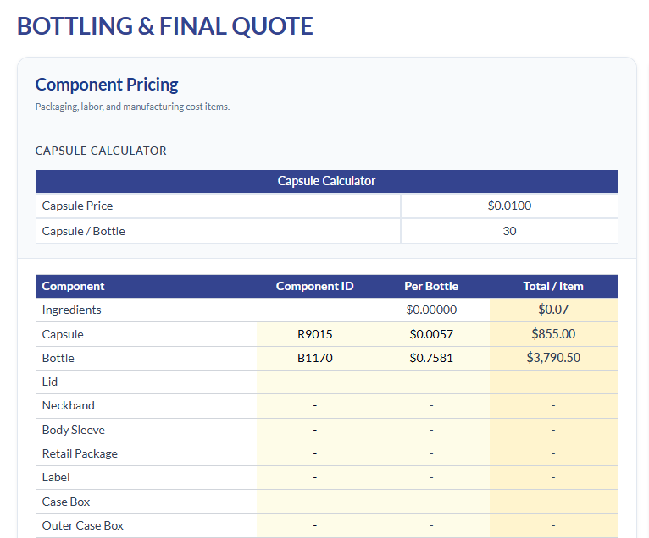
Task: Select the Capsule total $855.00 cell
Action: point(553,334)
